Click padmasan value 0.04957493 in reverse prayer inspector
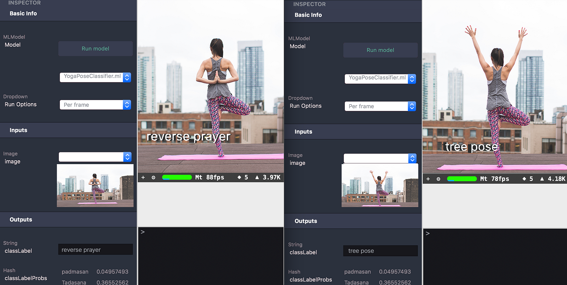The image size is (567, 285). (x=112, y=272)
